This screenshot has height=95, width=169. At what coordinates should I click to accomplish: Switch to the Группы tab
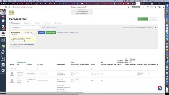point(37,23)
